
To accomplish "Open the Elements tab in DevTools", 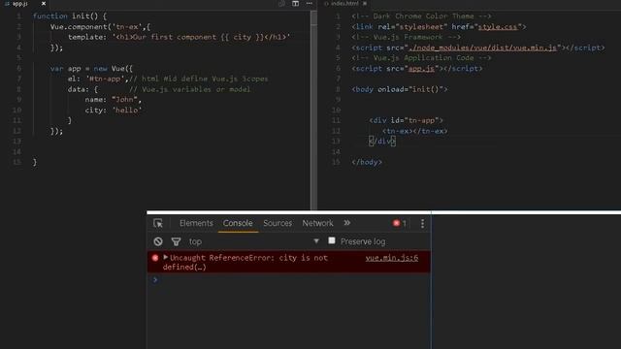I will click(x=196, y=223).
